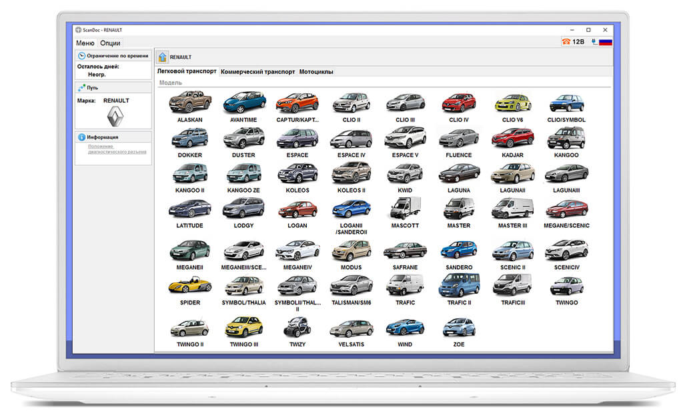Open the Опции menu
The height and width of the screenshot is (417, 683).
click(110, 43)
